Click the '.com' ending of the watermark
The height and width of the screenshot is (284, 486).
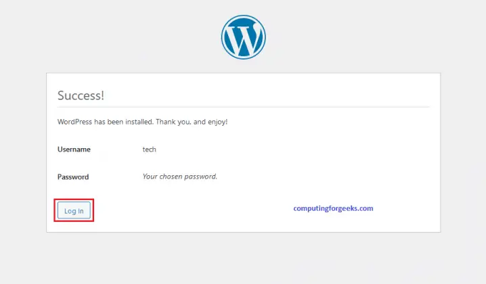(366, 208)
